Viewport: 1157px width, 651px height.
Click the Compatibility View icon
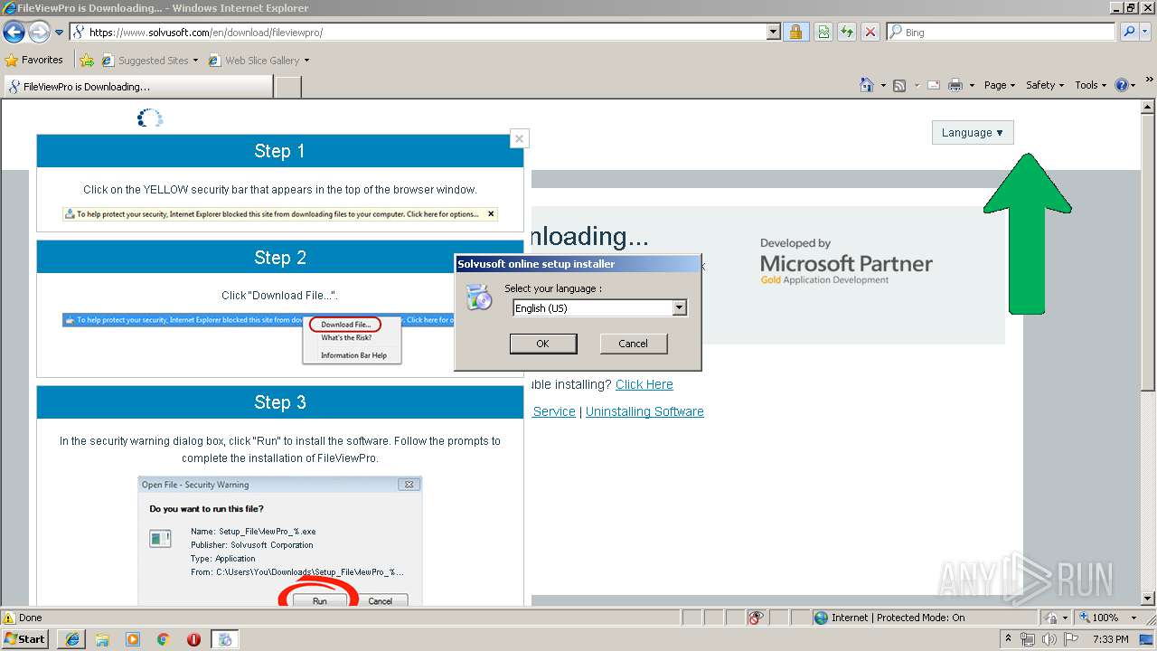[x=823, y=32]
